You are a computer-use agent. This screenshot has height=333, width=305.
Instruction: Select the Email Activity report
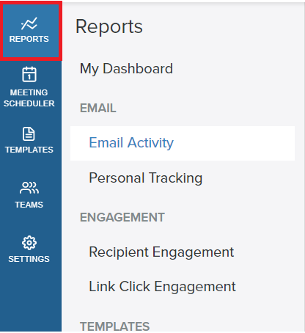click(131, 143)
